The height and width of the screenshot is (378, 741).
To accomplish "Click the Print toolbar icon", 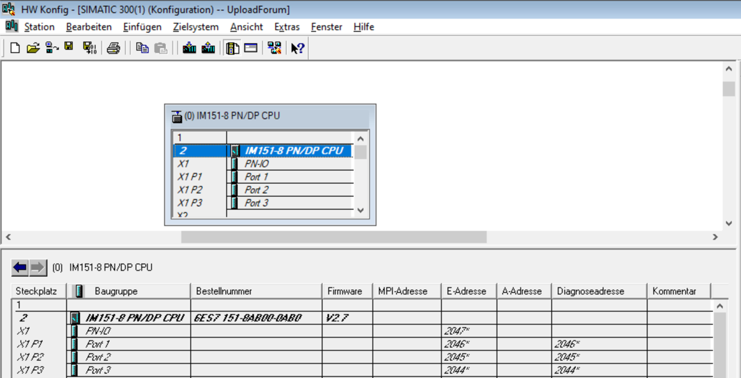I will click(x=113, y=48).
